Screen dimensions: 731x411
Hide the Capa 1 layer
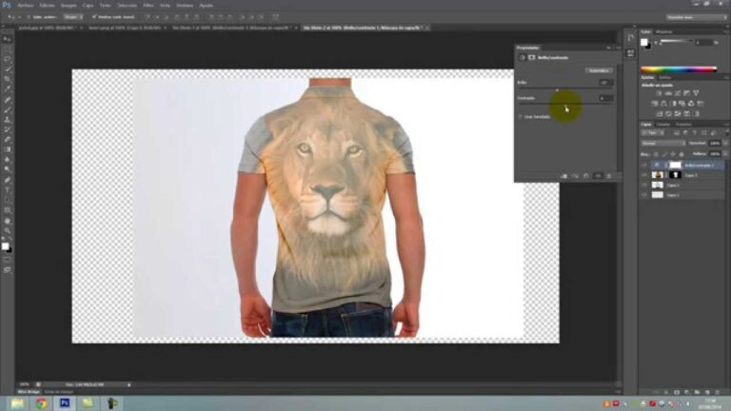coord(644,195)
